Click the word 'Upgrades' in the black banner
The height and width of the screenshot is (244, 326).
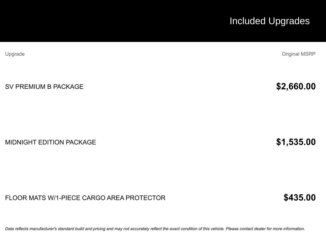tap(289, 21)
